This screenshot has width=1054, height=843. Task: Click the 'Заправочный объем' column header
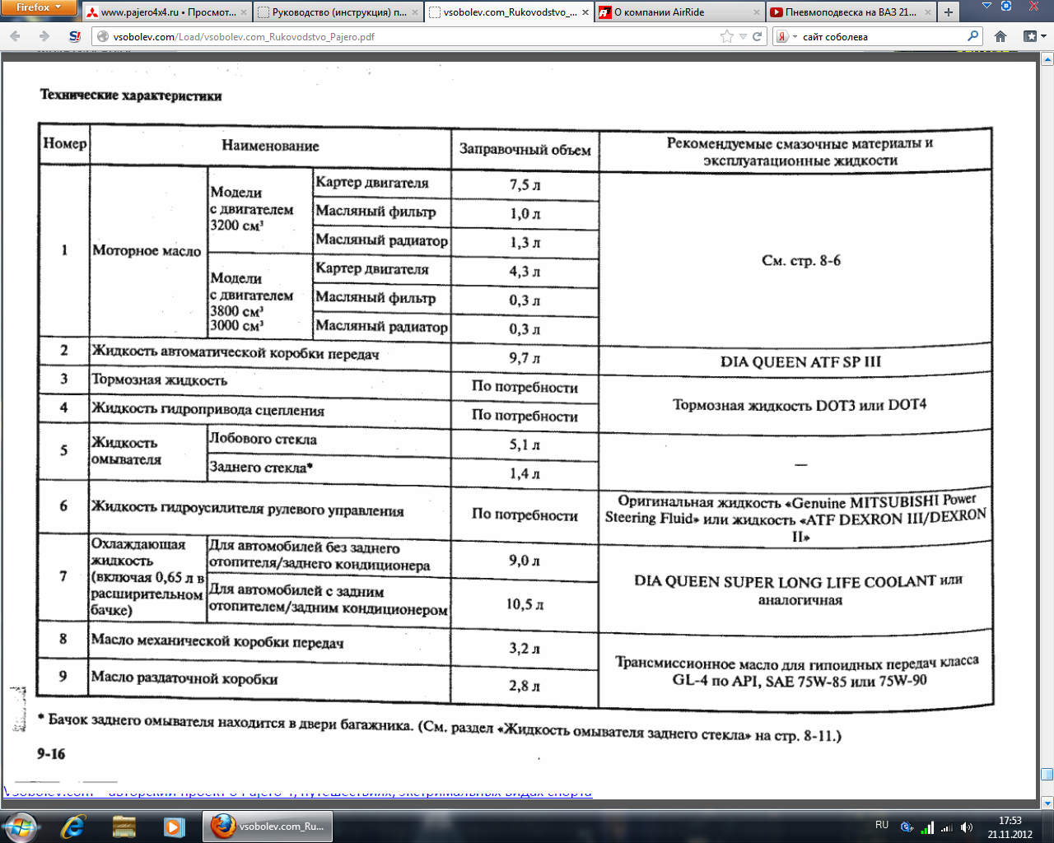coord(525,149)
